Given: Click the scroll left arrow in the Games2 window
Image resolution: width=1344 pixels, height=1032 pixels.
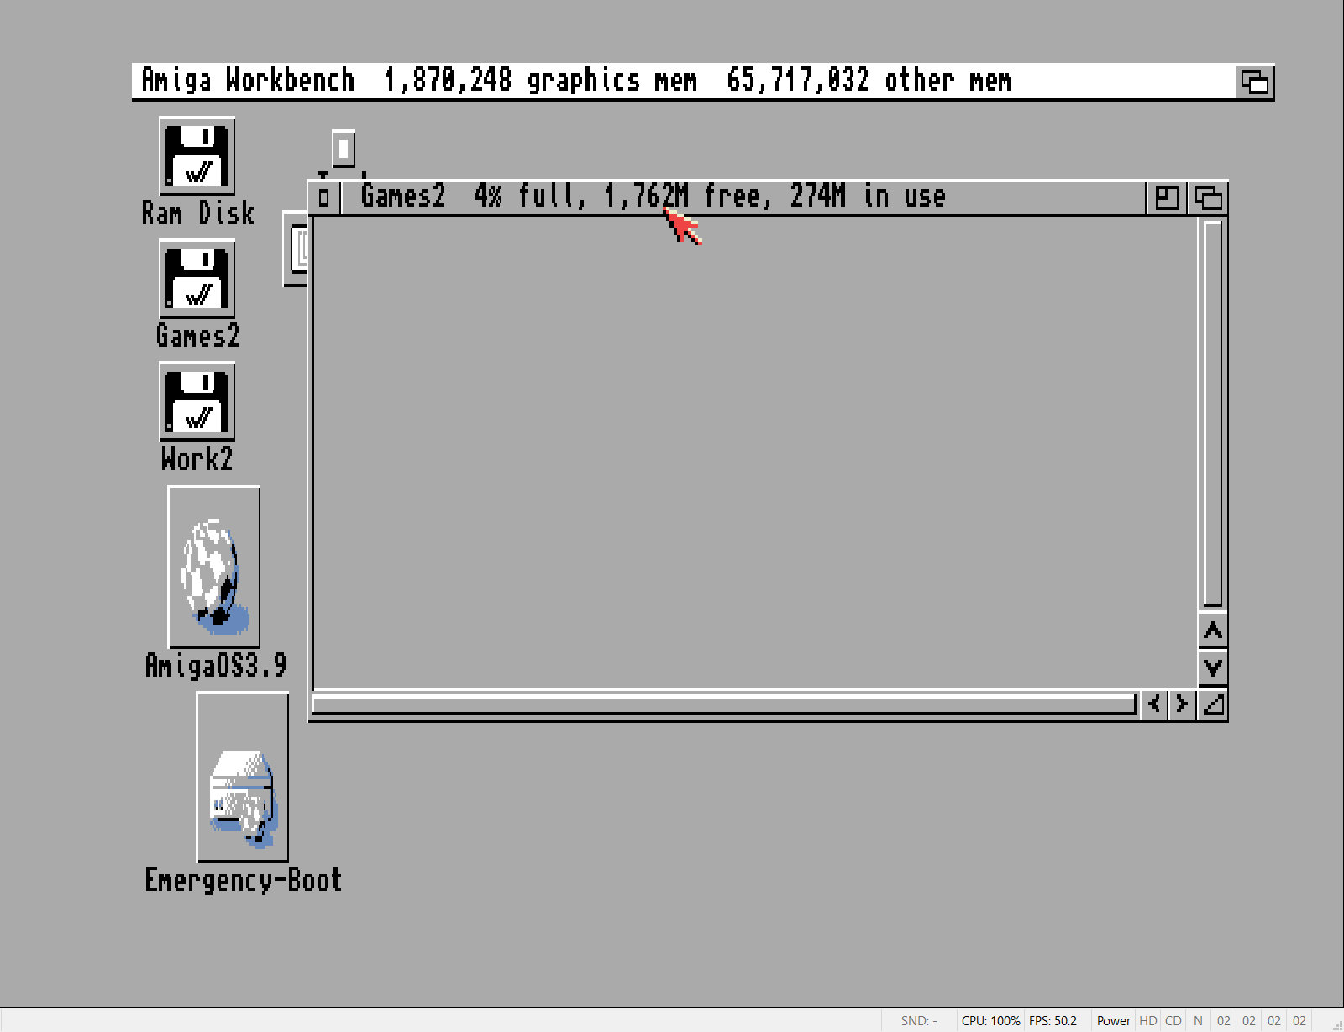Looking at the screenshot, I should 1155,704.
